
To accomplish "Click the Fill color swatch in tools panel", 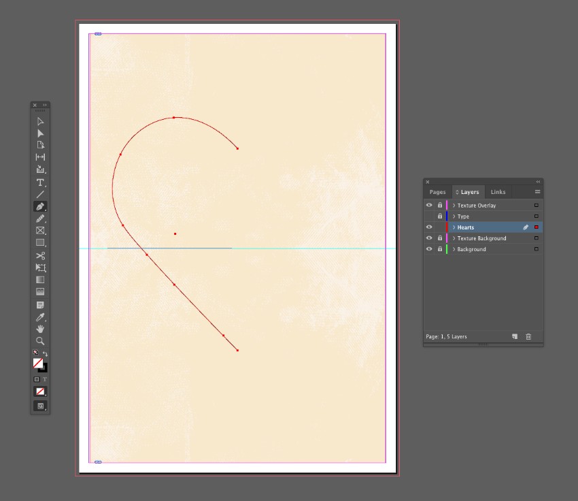I will coord(37,363).
